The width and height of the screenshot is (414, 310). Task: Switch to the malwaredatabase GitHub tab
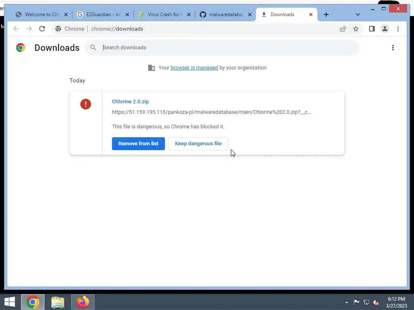click(225, 15)
